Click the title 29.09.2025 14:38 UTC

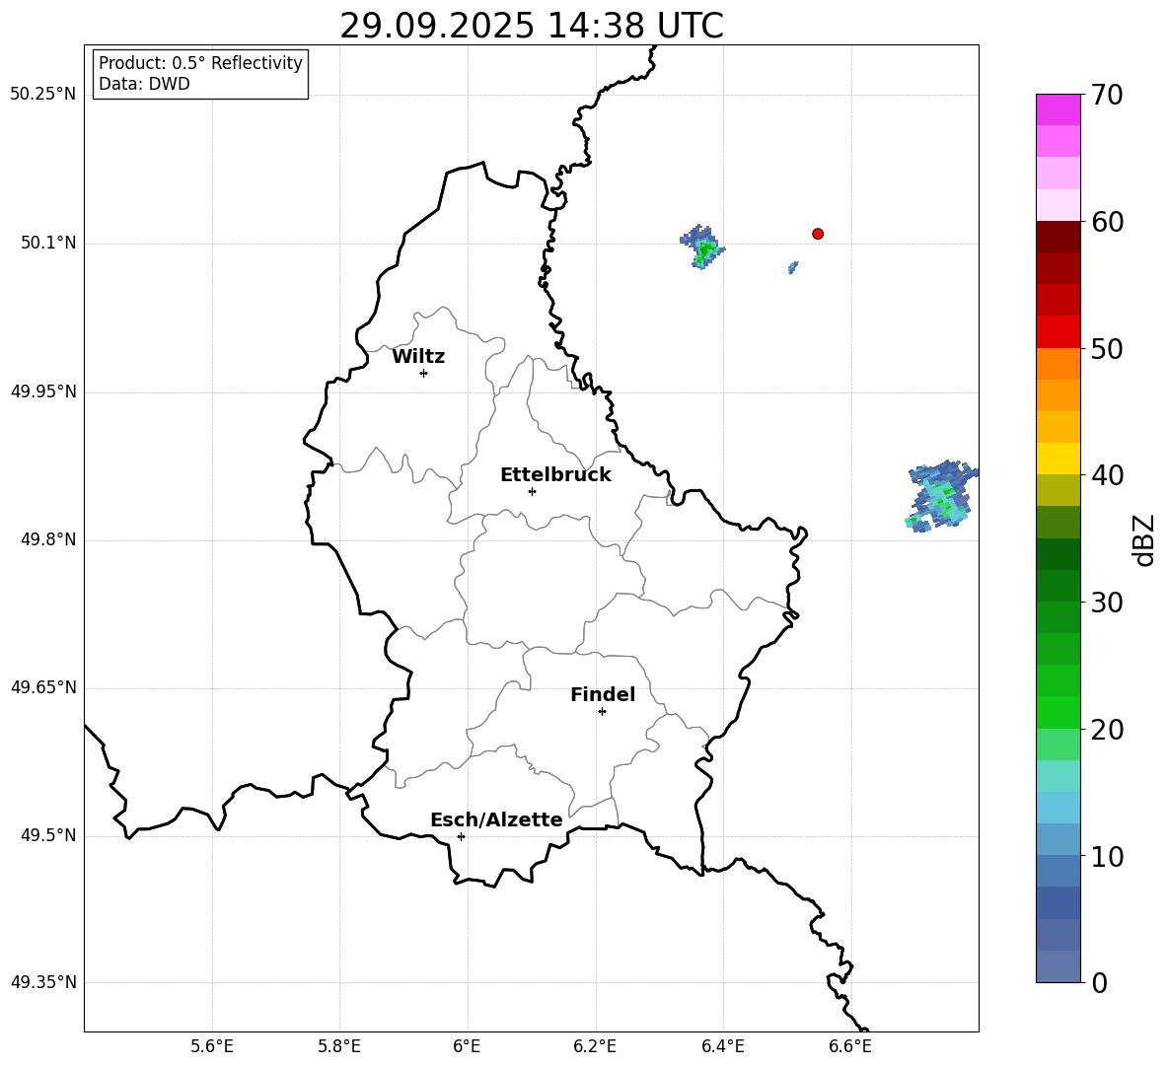(531, 26)
